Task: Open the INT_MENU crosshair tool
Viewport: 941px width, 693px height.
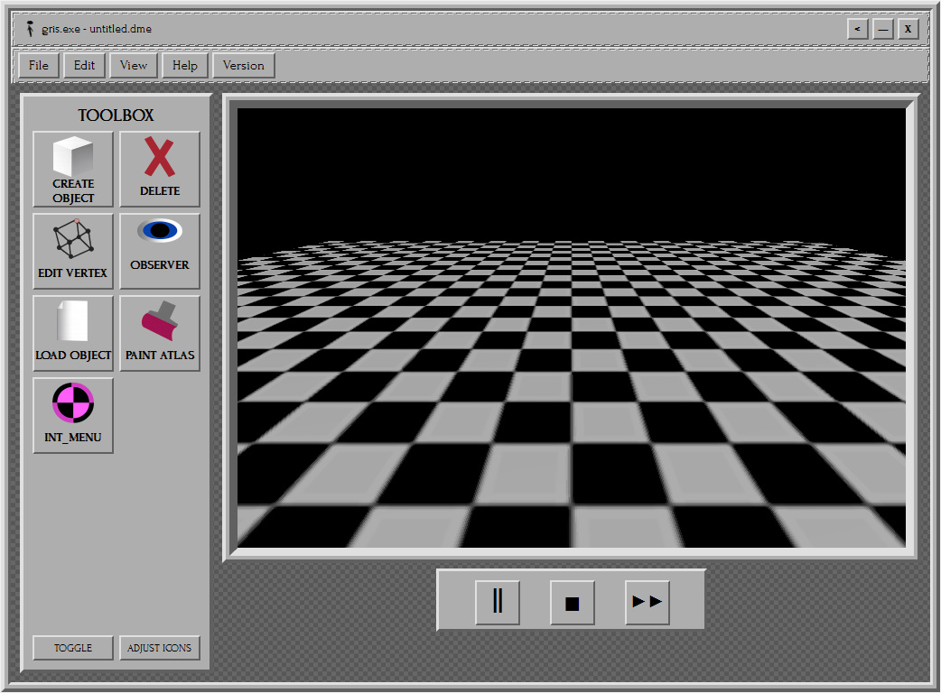Action: [73, 415]
